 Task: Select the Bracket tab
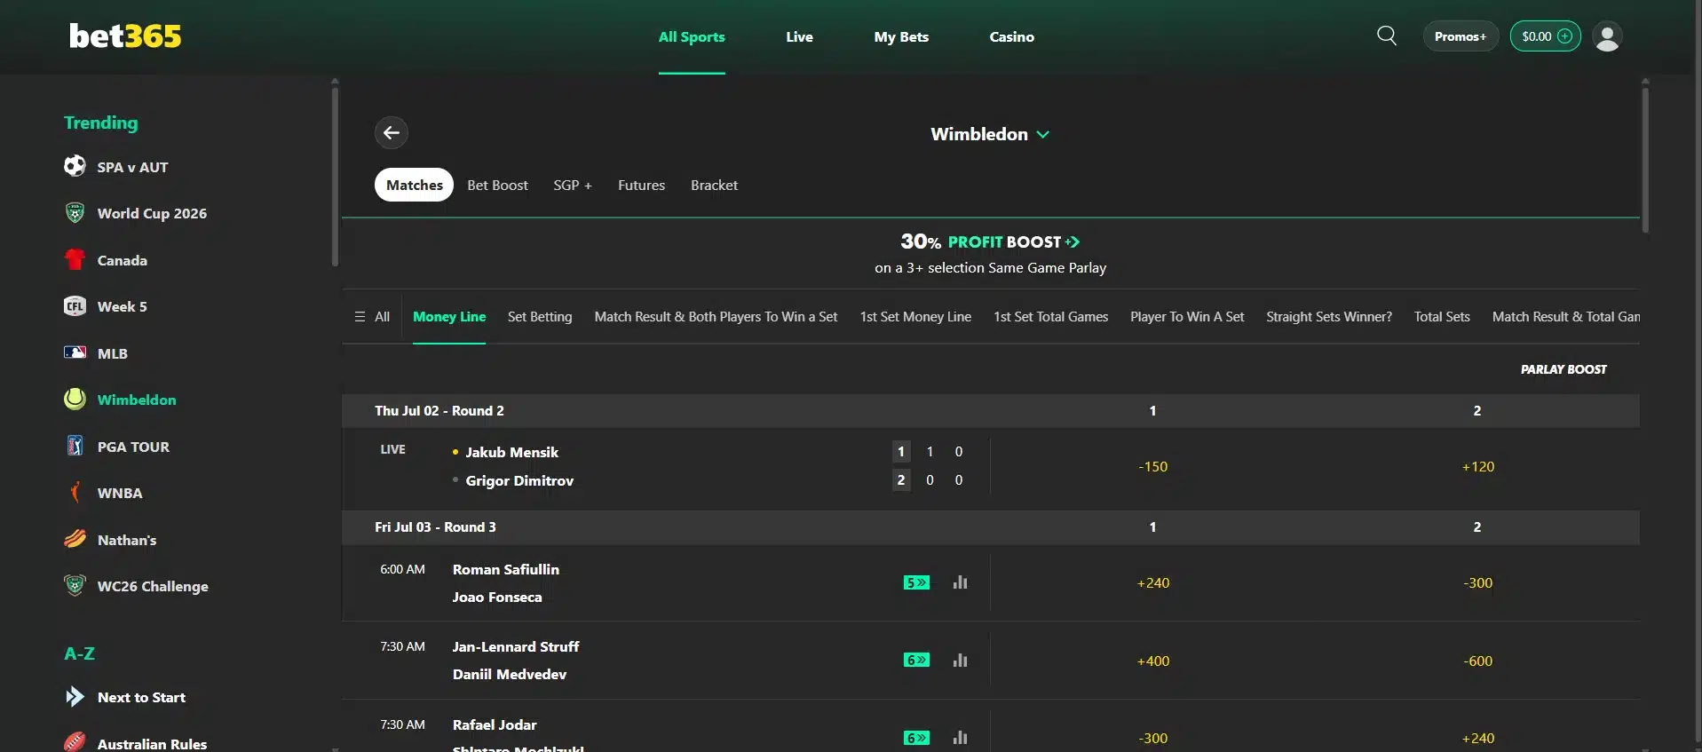(x=714, y=185)
